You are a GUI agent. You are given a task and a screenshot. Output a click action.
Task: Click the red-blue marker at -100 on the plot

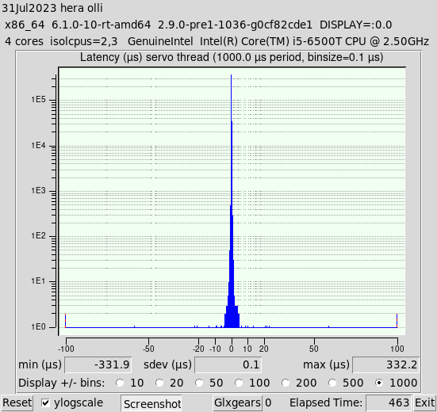[66, 321]
